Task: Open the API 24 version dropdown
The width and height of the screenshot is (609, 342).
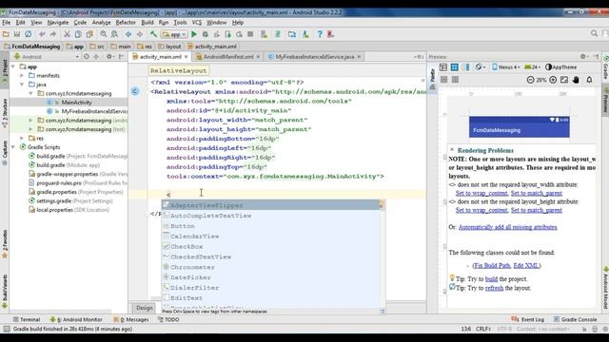Action: (532, 67)
